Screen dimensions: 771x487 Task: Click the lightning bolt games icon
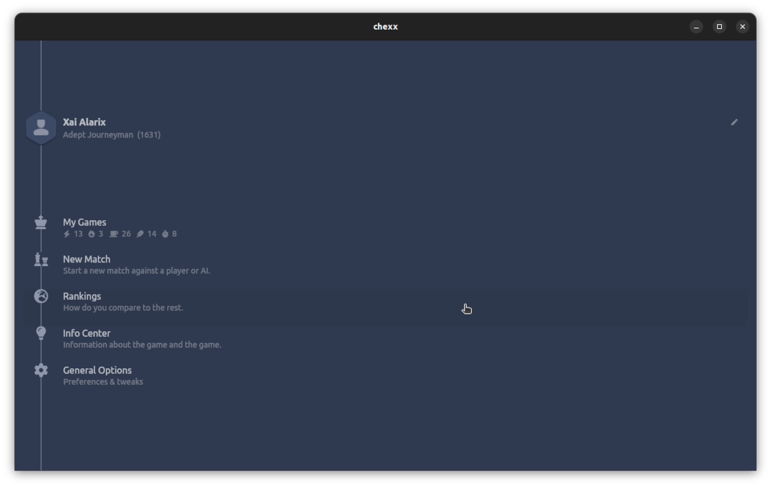67,234
